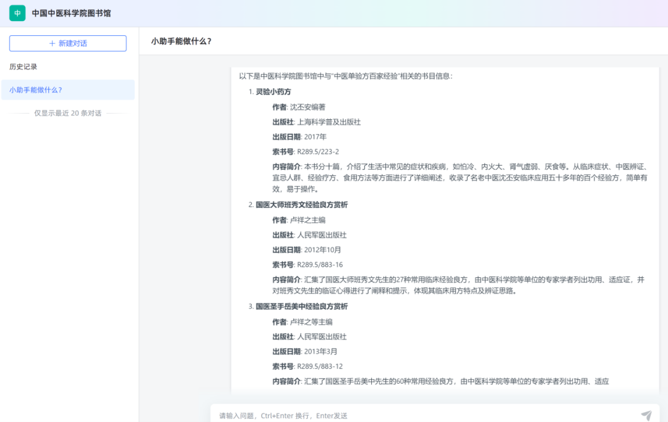This screenshot has width=668, height=422.
Task: Click the 历史记录 sidebar heading
Action: tap(24, 67)
